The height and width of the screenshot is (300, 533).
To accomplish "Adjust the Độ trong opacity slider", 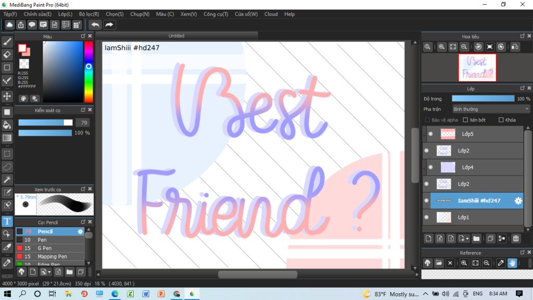I will [x=483, y=98].
